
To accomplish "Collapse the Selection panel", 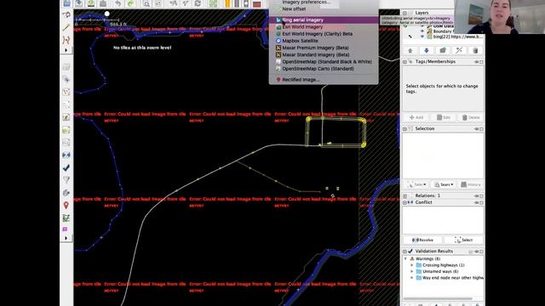I will [x=405, y=128].
